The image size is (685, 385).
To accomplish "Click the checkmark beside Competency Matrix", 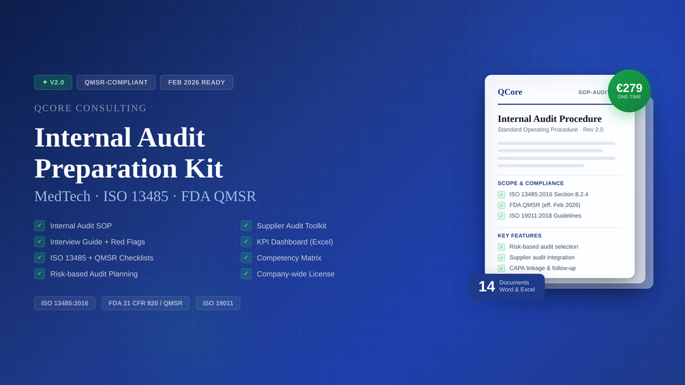I will (x=246, y=258).
